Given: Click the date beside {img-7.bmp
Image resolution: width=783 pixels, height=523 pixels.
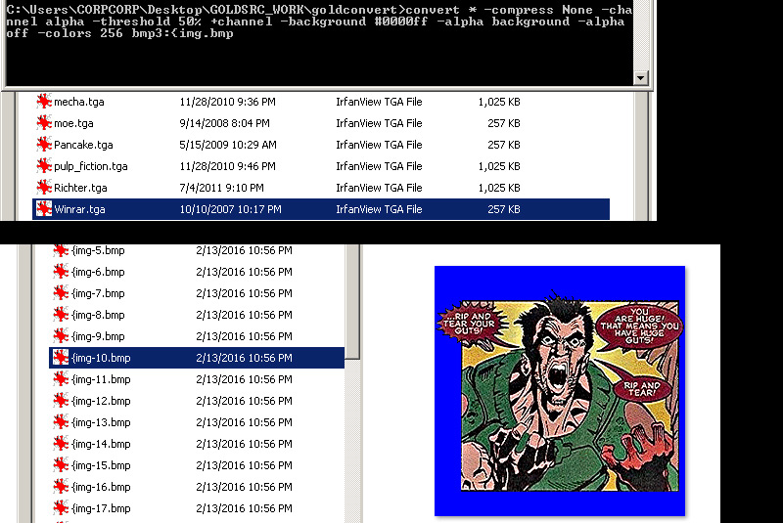Looking at the screenshot, I should tap(244, 293).
